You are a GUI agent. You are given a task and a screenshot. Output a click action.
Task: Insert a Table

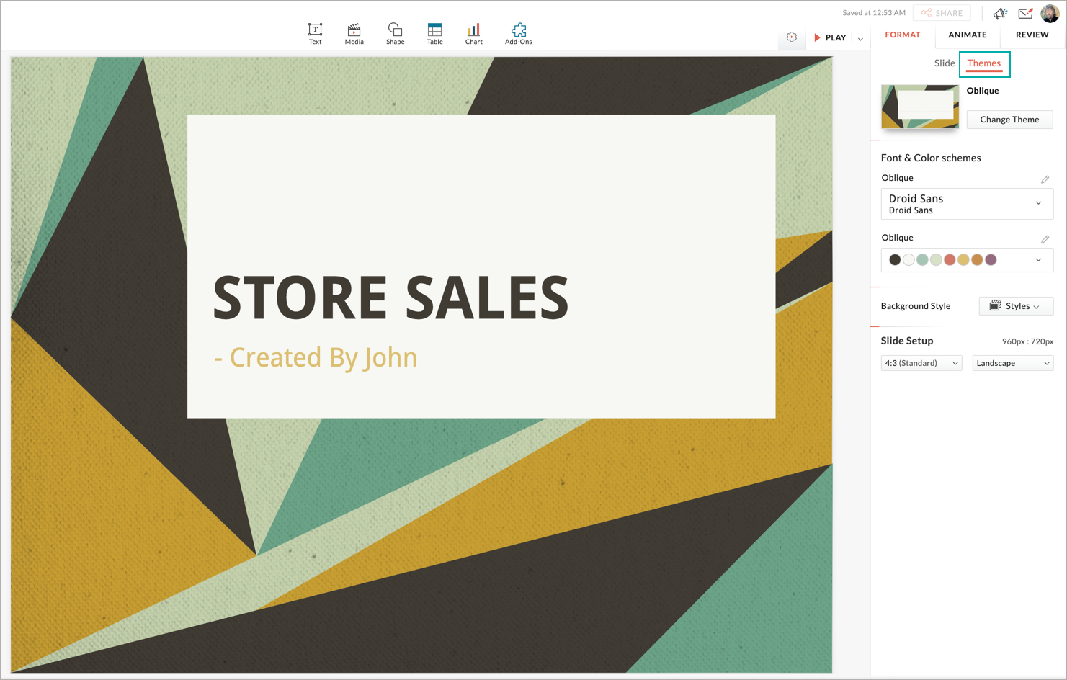[434, 34]
